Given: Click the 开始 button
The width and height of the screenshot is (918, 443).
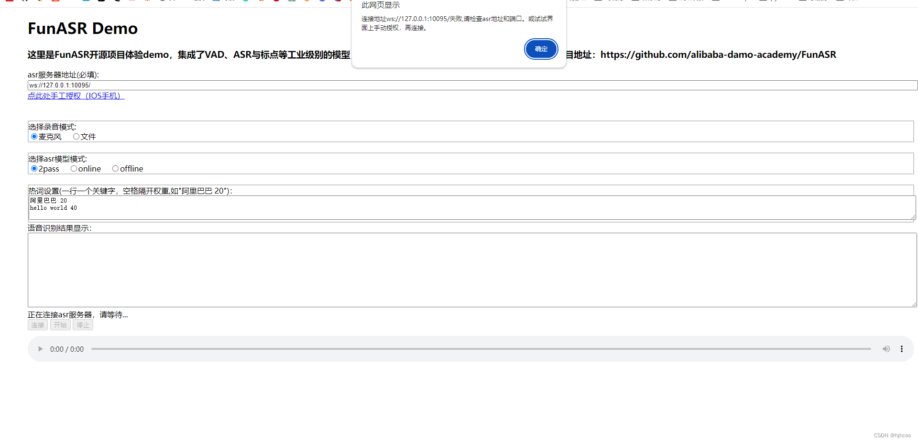Looking at the screenshot, I should (x=60, y=325).
